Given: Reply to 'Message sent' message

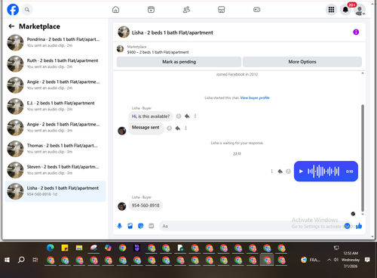Looking at the screenshot, I should point(178,128).
